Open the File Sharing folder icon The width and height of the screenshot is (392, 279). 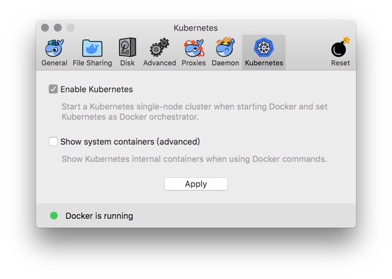(92, 48)
